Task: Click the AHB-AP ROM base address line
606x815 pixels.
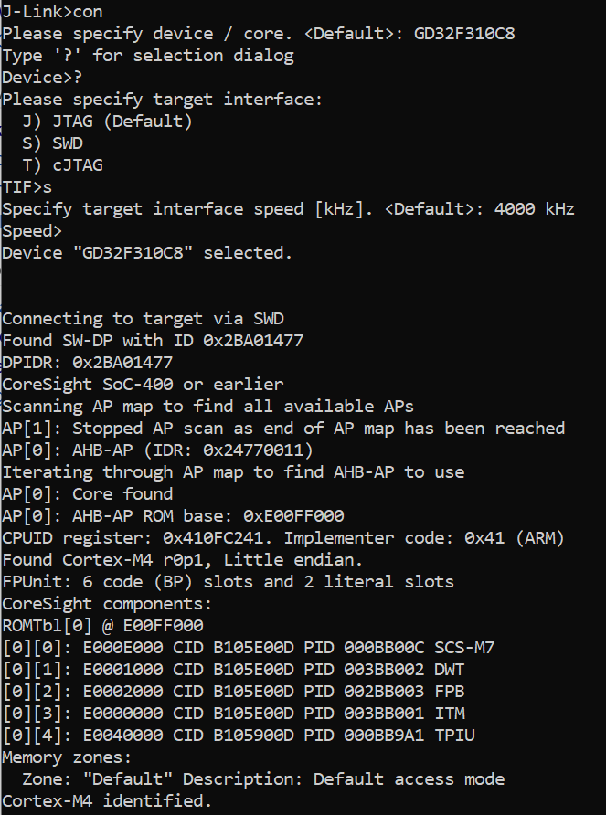Action: coord(173,516)
